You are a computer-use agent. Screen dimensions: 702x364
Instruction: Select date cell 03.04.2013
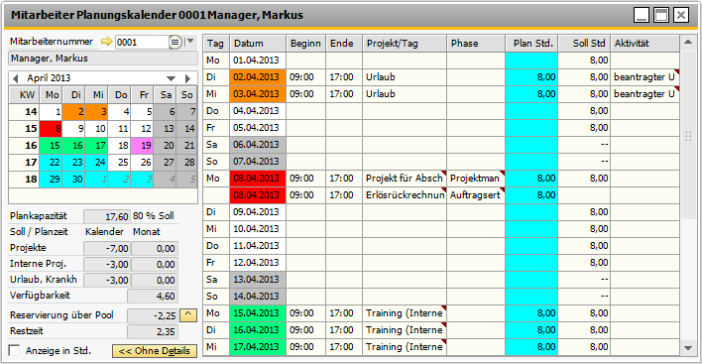[x=258, y=94]
